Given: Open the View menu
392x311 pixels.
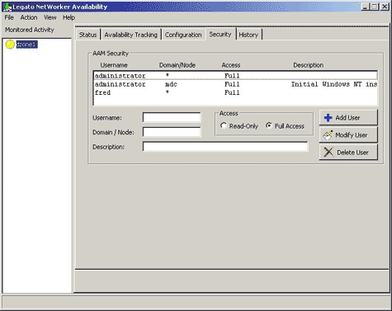Looking at the screenshot, I should click(50, 17).
